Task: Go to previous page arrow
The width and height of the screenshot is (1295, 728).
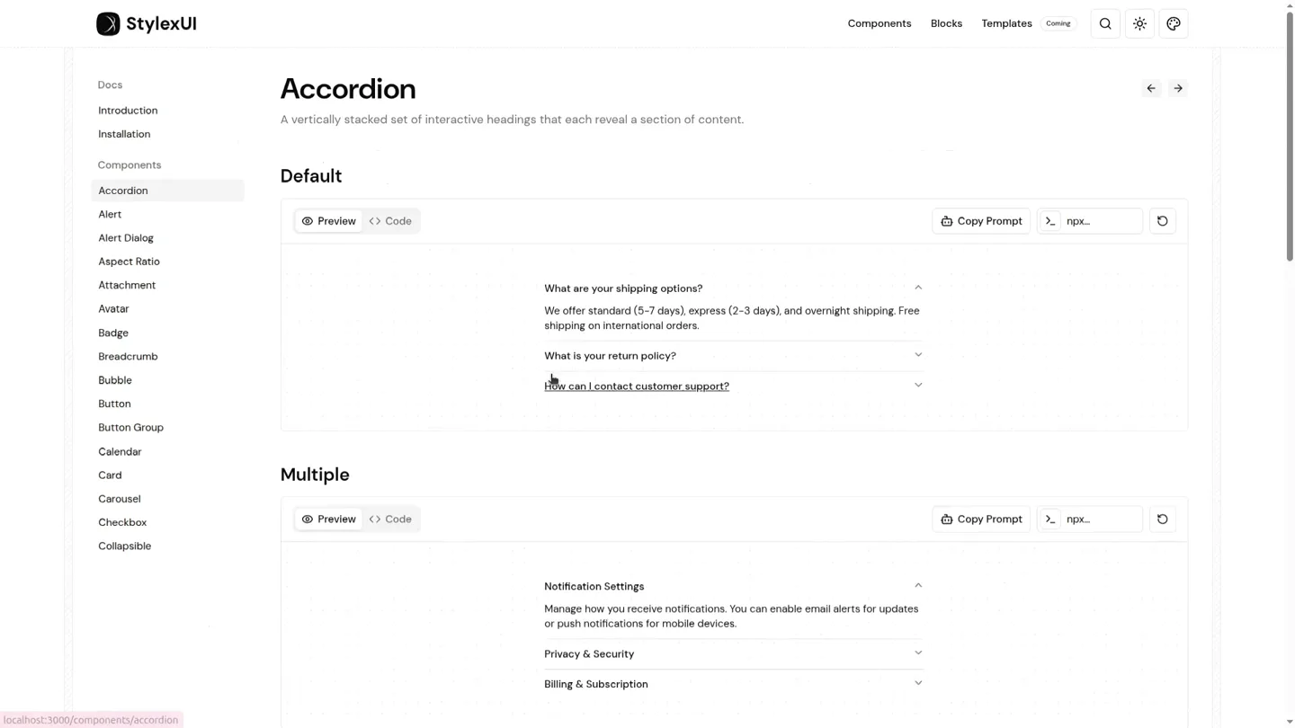Action: click(x=1151, y=88)
